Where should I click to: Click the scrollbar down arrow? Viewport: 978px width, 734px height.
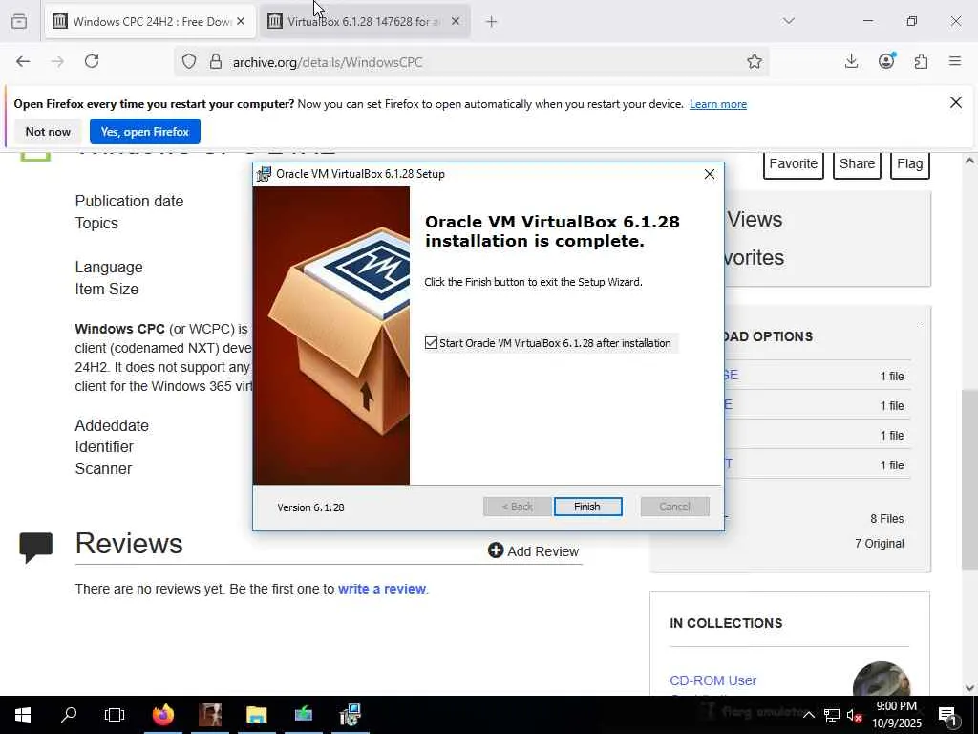click(x=969, y=688)
